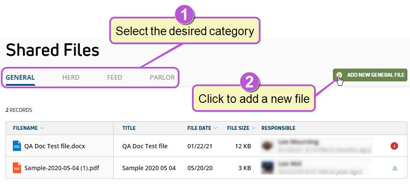
Task: Click the ADD NEW GENERAL FILE button
Action: (x=370, y=75)
